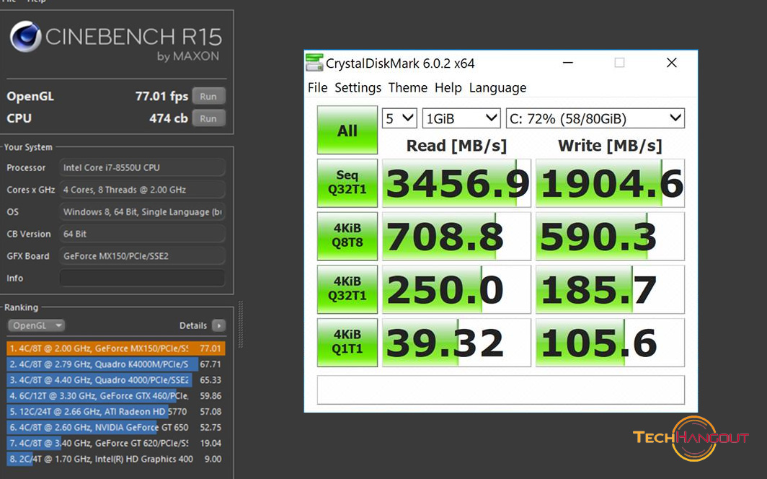Click the 4KiB Q32T1 read result 250.0
Viewport: 767px width, 479px height.
click(456, 289)
